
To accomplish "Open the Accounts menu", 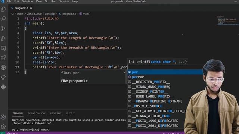I will 3,117.
